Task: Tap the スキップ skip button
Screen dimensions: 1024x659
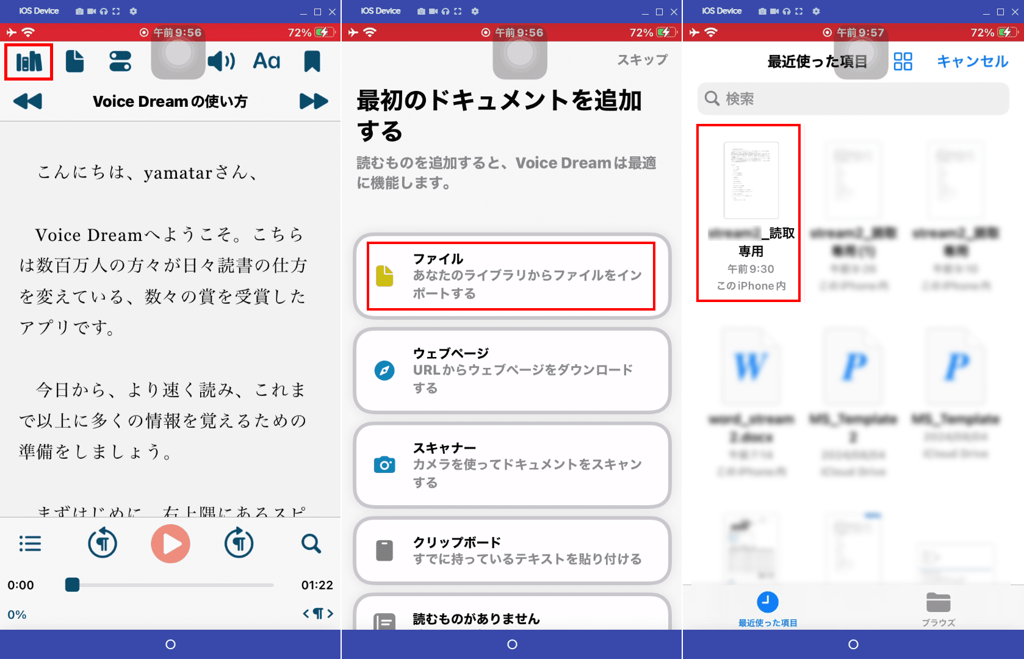Action: click(642, 60)
